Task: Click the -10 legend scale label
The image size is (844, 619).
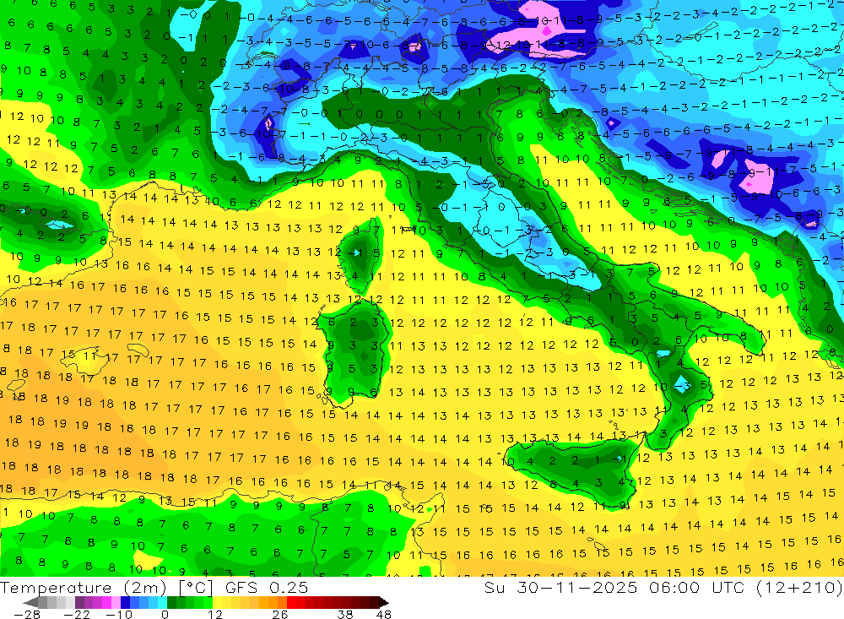Action: pos(119,615)
